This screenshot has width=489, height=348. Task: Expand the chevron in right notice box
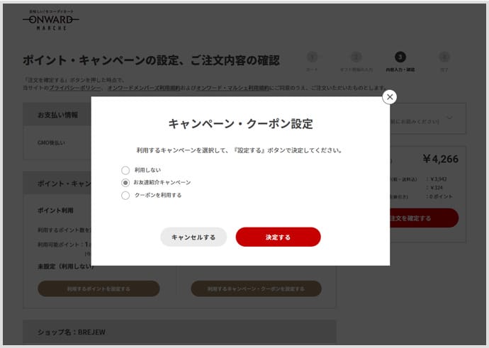pos(449,118)
